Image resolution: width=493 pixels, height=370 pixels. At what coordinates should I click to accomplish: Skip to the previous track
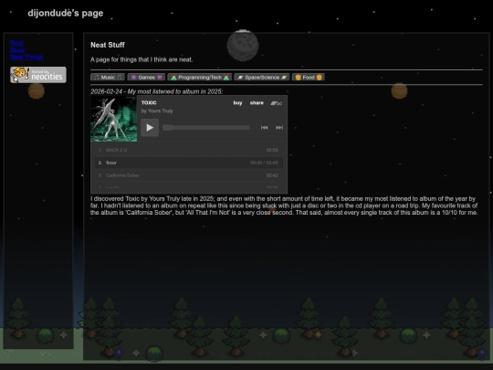coord(264,127)
